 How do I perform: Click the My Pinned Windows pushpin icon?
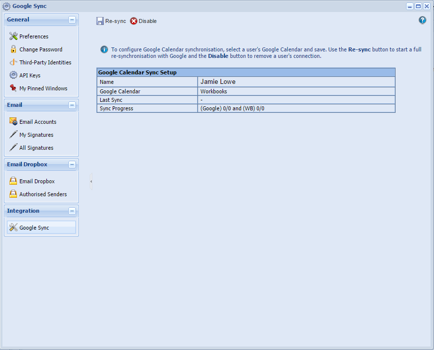13,88
